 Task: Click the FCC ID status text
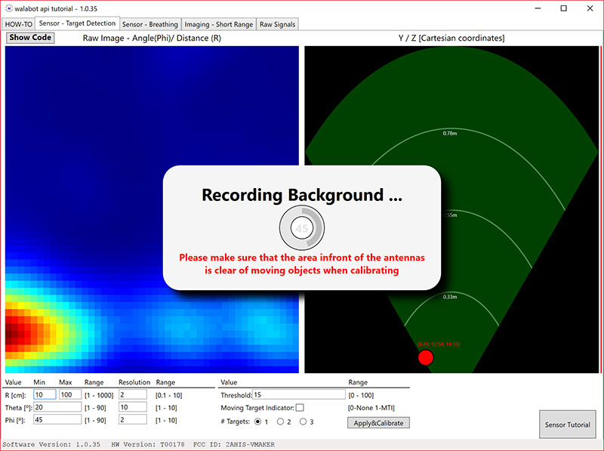tap(234, 444)
